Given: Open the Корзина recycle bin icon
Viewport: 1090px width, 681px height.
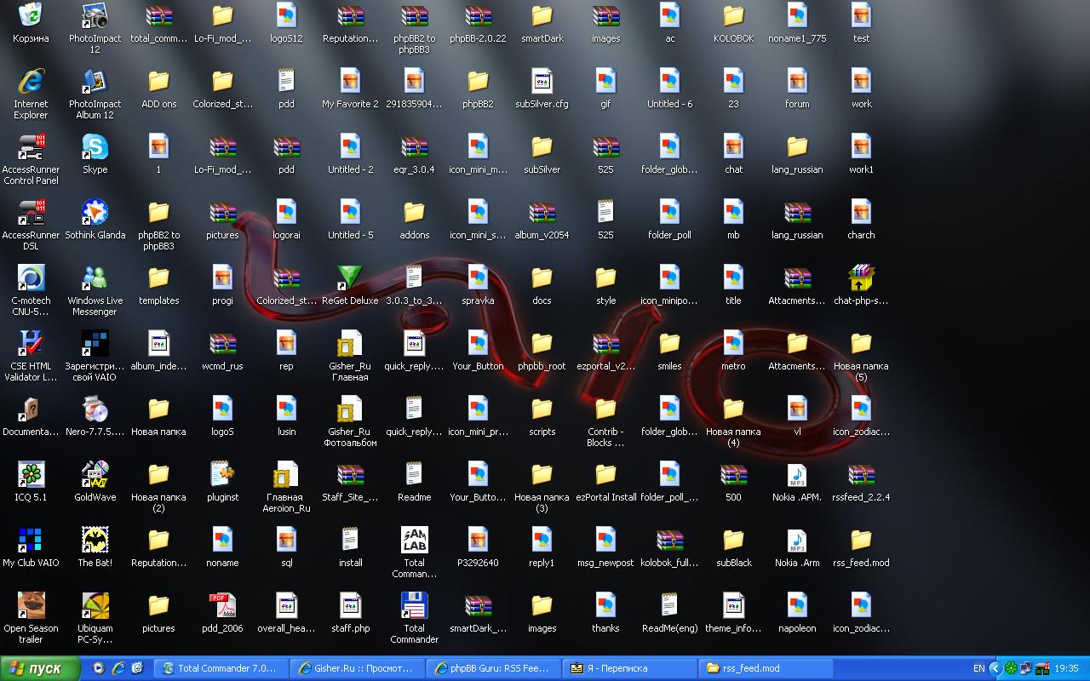Looking at the screenshot, I should point(31,17).
